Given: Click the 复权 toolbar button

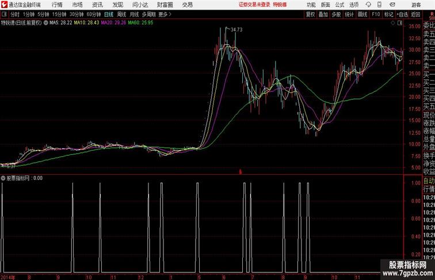Looking at the screenshot, I should [311, 14].
